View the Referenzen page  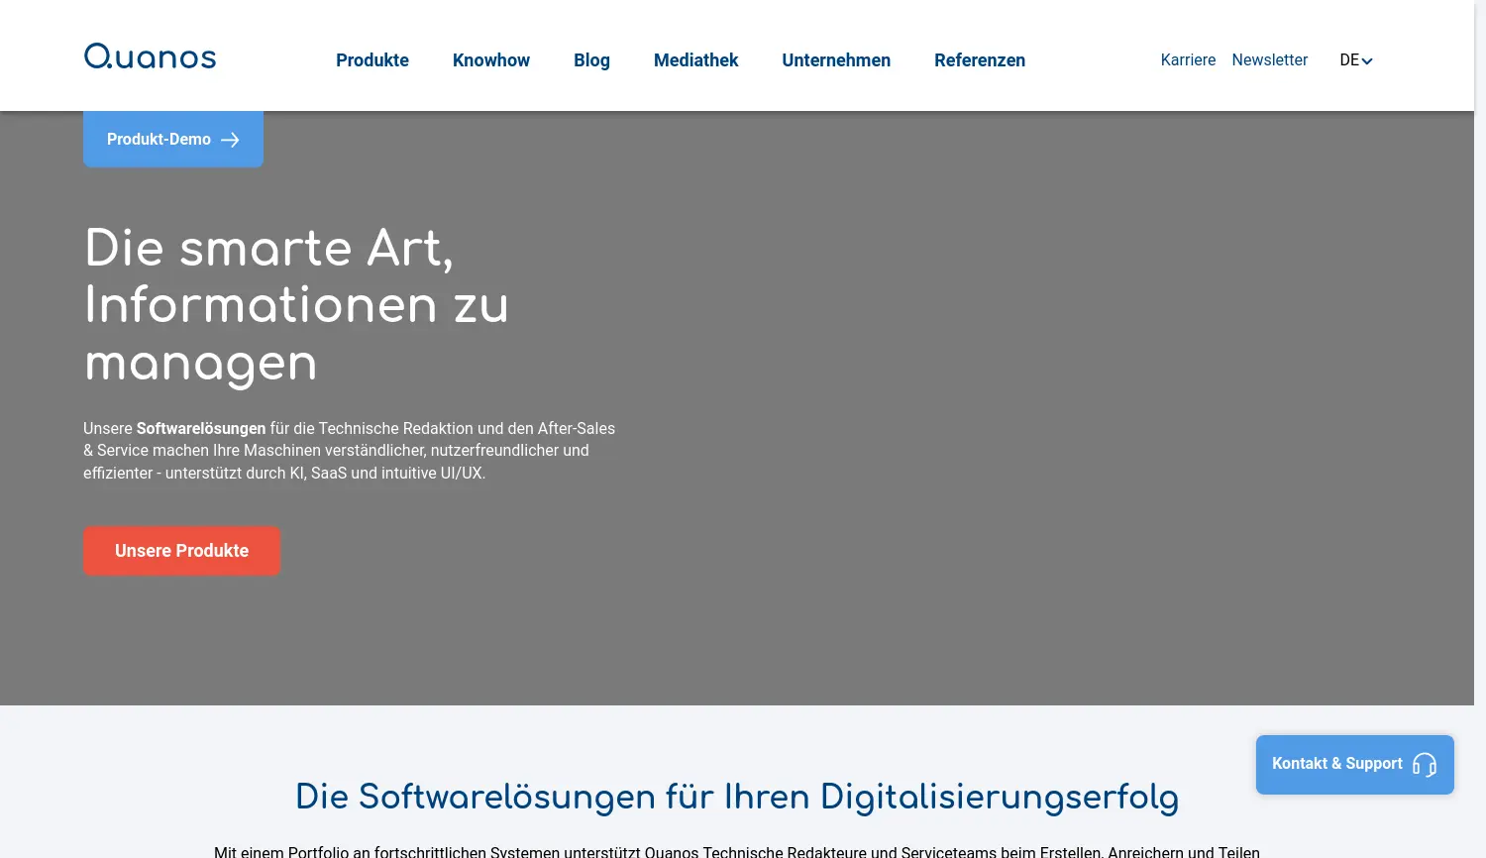980,60
